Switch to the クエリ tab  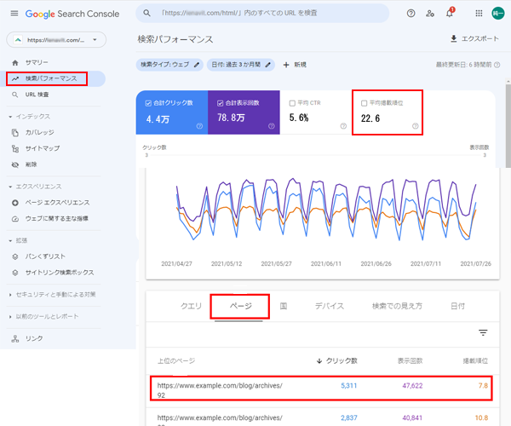tap(192, 306)
